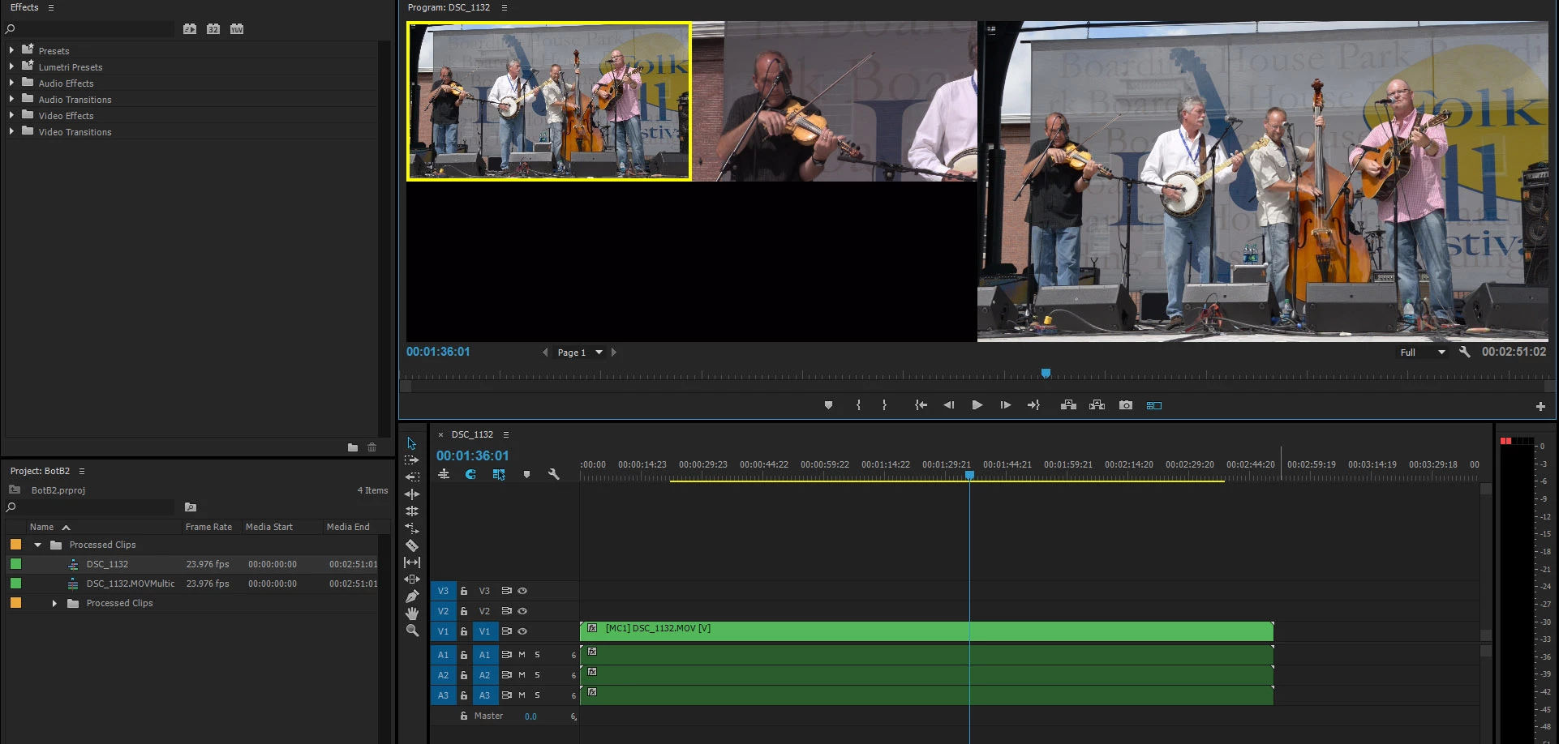Open the Effects panel menu
1559x744 pixels.
tap(51, 7)
